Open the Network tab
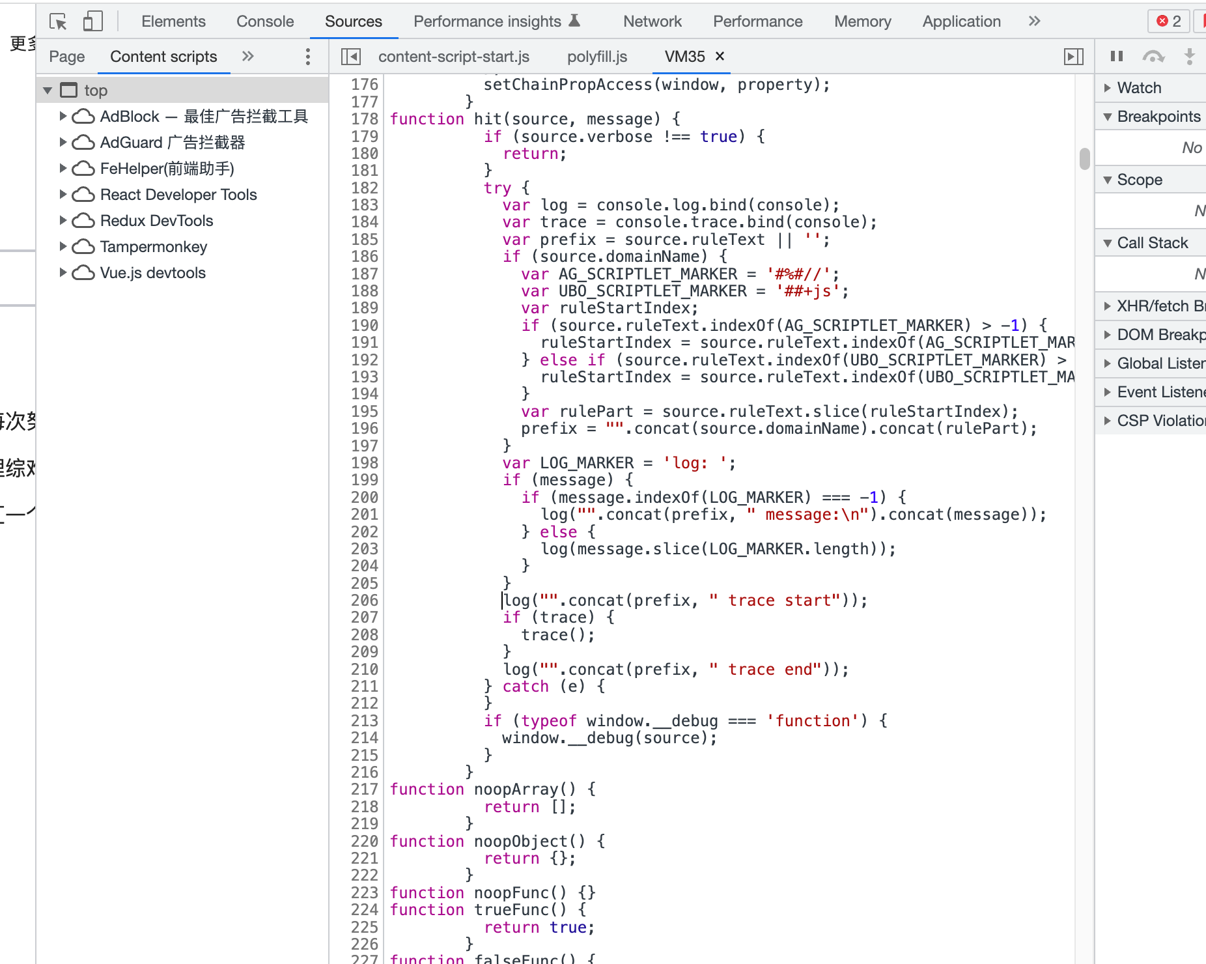The width and height of the screenshot is (1206, 964). (652, 21)
